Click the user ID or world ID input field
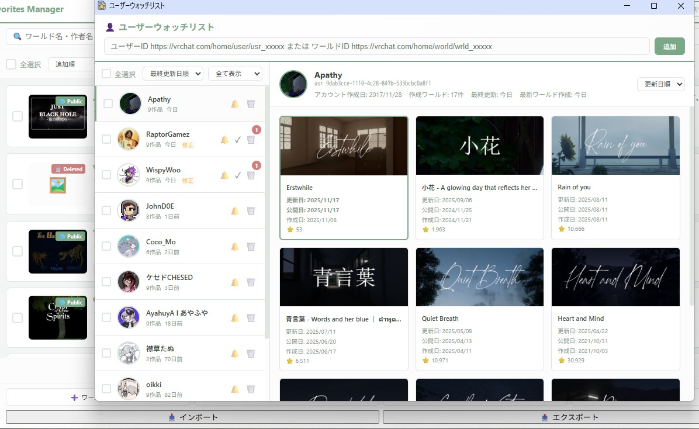Image resolution: width=699 pixels, height=429 pixels. (376, 46)
